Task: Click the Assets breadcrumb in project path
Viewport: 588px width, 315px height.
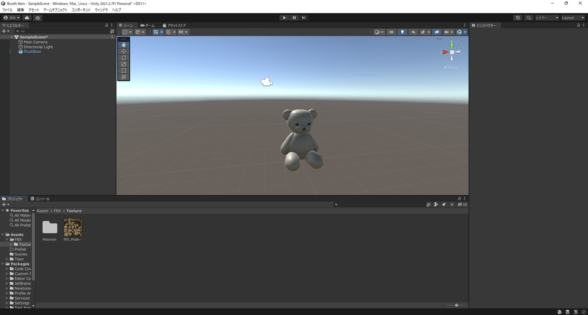Action: point(42,211)
